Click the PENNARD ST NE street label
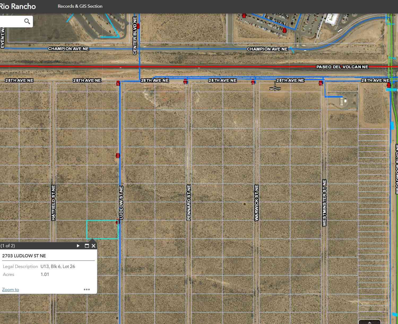The image size is (398, 324). click(189, 203)
